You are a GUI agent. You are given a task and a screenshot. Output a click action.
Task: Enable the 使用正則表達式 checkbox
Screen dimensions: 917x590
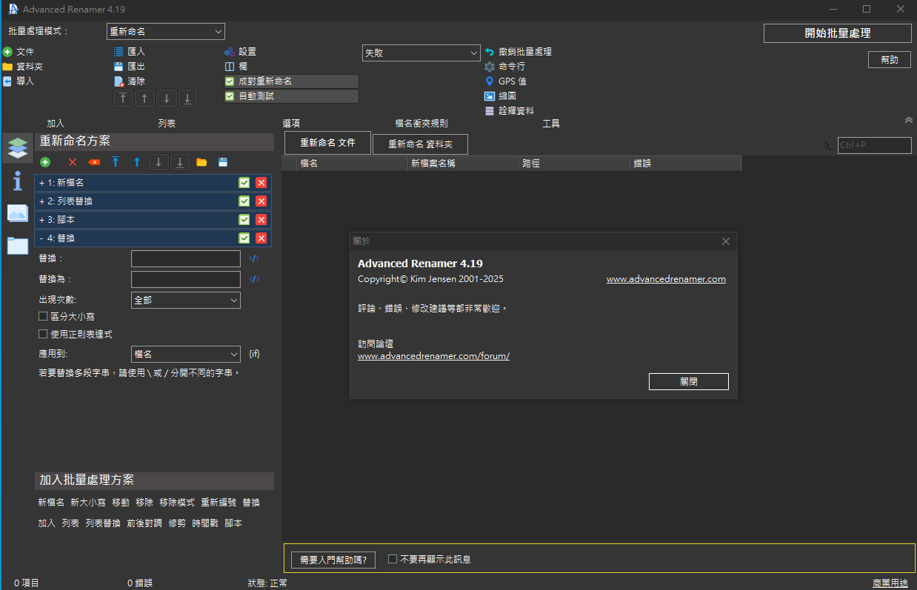pyautogui.click(x=43, y=334)
